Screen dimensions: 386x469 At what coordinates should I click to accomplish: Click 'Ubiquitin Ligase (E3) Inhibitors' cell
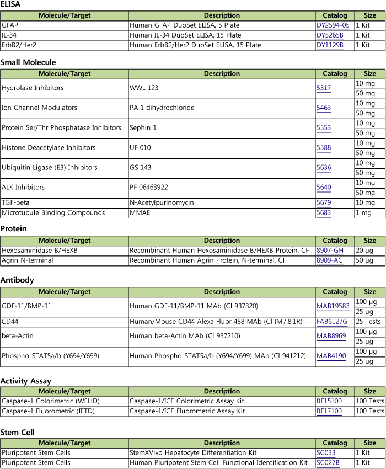coord(65,168)
